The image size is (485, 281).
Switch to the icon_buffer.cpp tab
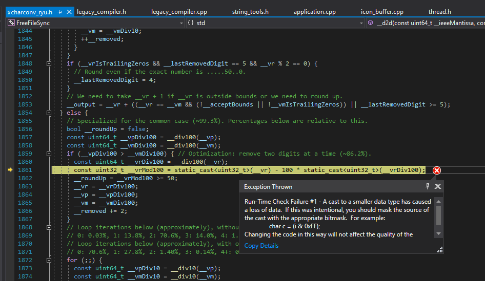(382, 12)
